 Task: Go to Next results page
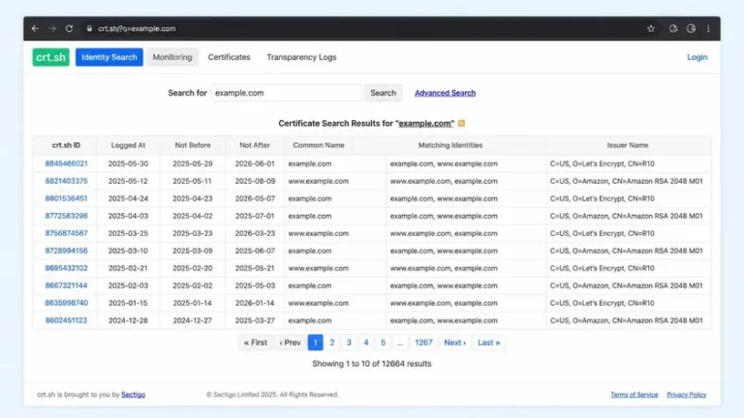pyautogui.click(x=455, y=343)
